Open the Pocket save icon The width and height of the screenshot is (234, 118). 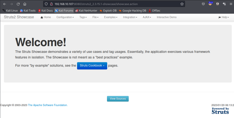pos(203,4)
